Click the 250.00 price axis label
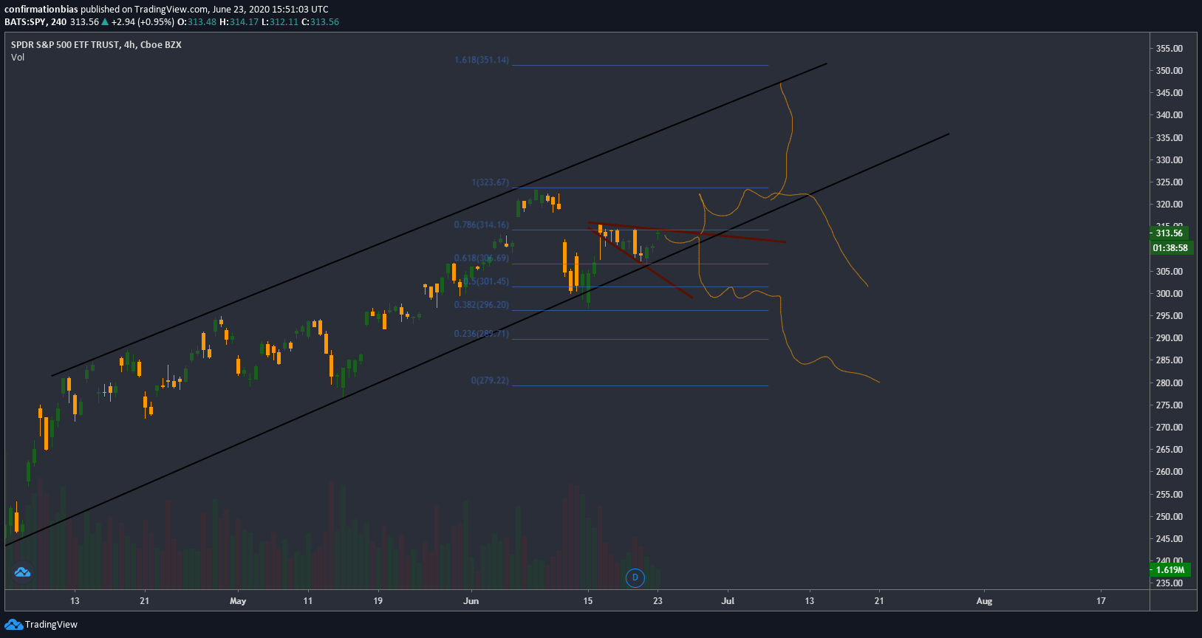The image size is (1202, 638). [1169, 517]
